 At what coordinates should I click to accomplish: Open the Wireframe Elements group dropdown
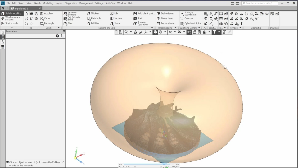pyautogui.click(x=199, y=28)
